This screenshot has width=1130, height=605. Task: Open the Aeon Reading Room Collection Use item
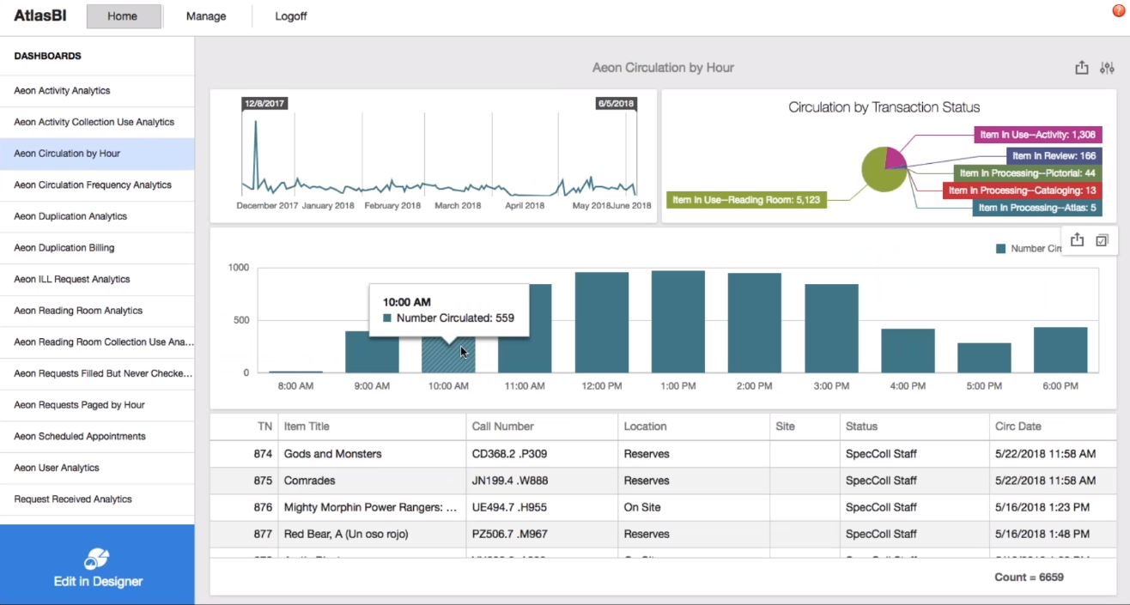click(x=97, y=342)
